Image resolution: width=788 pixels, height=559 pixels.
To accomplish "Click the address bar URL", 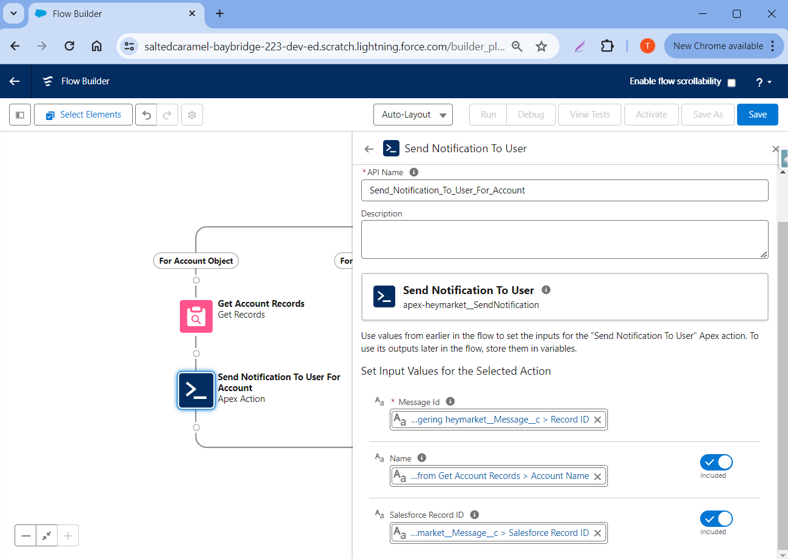I will click(324, 46).
